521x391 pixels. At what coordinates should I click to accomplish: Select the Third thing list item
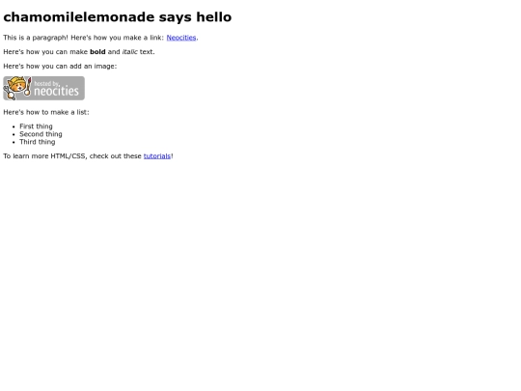point(38,142)
